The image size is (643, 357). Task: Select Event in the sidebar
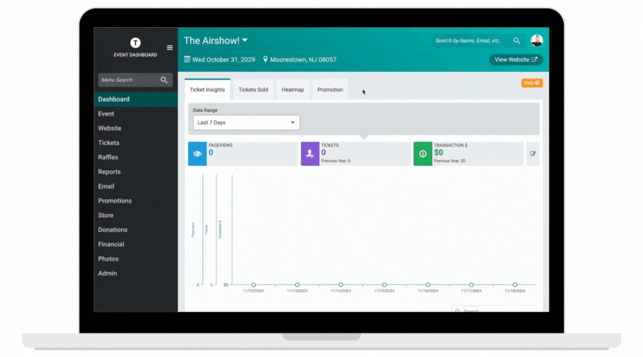point(136,114)
